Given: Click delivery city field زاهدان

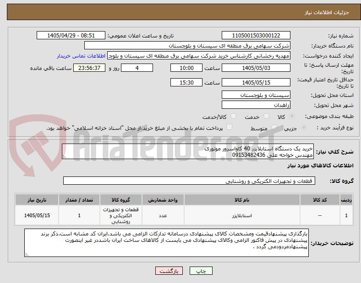Looking at the screenshot, I should [x=256, y=105].
